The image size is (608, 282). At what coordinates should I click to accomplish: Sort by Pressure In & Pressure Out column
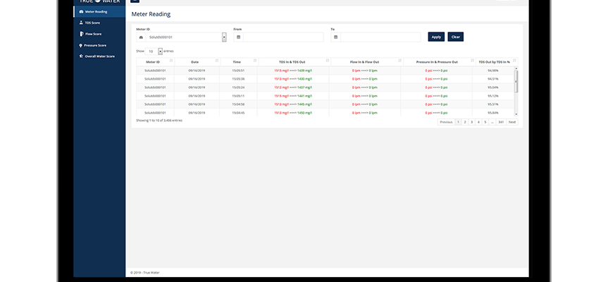pos(440,62)
